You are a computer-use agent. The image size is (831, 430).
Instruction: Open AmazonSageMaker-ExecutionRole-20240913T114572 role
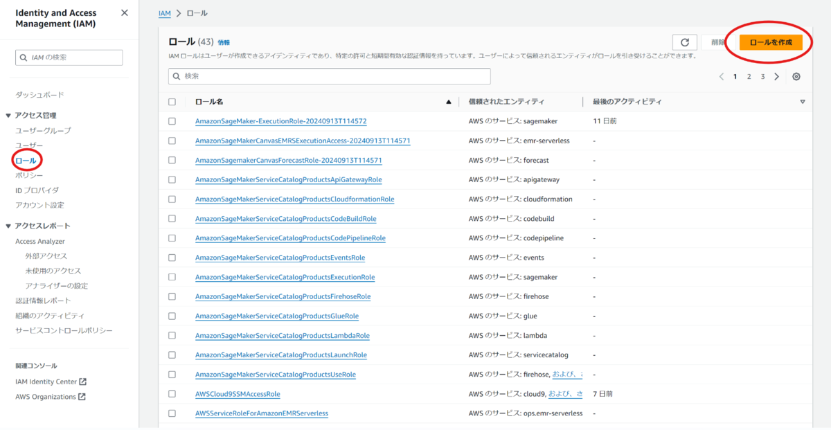pos(281,121)
